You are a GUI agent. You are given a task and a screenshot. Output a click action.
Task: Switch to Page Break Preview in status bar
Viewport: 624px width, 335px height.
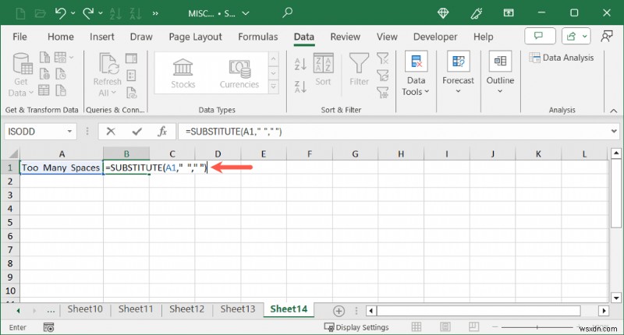click(473, 327)
